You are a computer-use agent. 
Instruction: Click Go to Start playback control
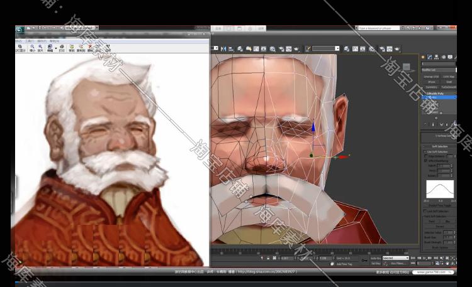pyautogui.click(x=413, y=258)
